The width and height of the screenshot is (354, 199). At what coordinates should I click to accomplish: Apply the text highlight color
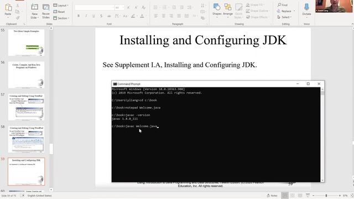coord(133,16)
